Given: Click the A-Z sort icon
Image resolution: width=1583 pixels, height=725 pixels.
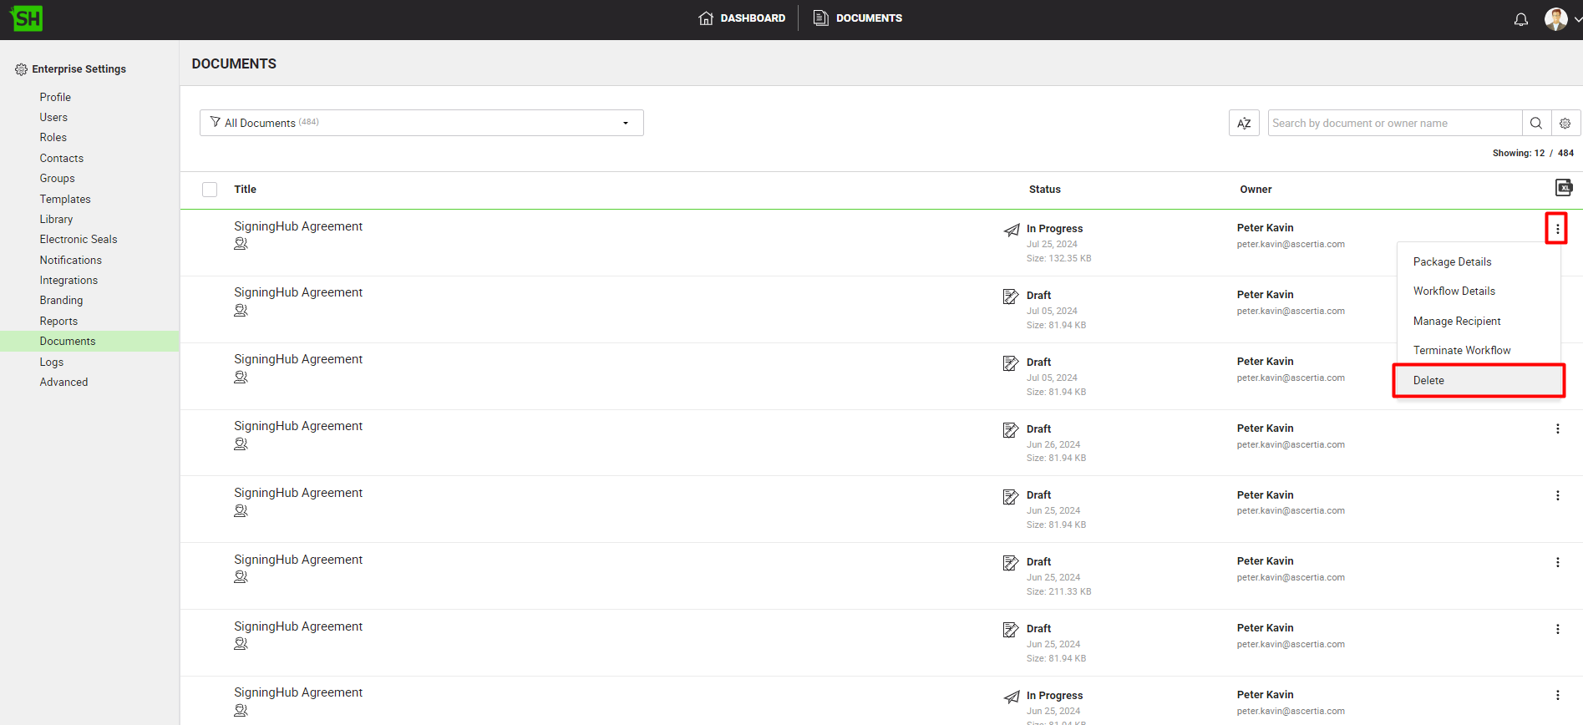Looking at the screenshot, I should click(x=1243, y=123).
